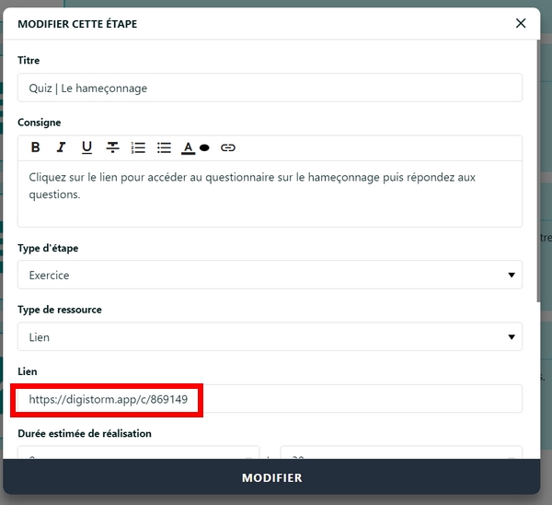Click the MODIFIER button

[x=271, y=477]
